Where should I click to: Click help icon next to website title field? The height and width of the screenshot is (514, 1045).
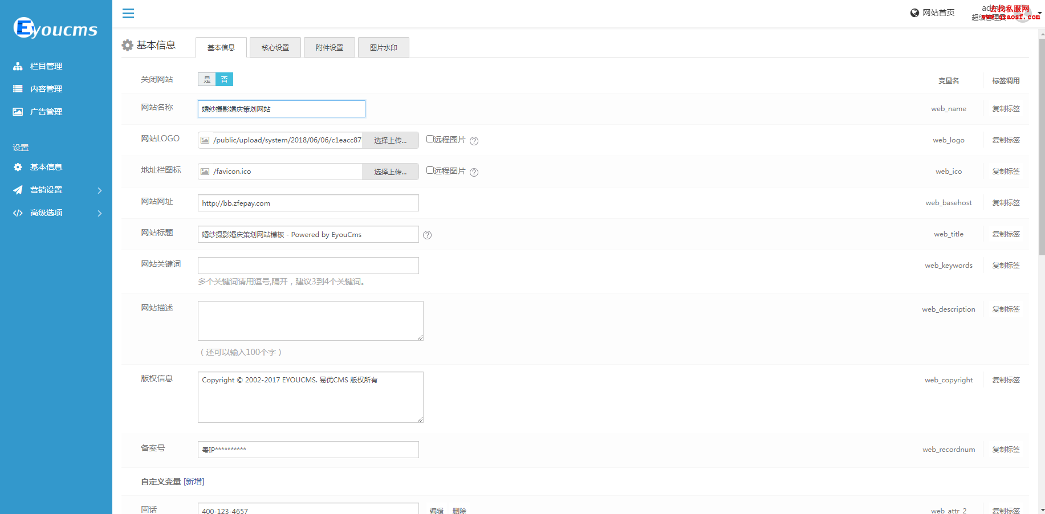(x=427, y=235)
